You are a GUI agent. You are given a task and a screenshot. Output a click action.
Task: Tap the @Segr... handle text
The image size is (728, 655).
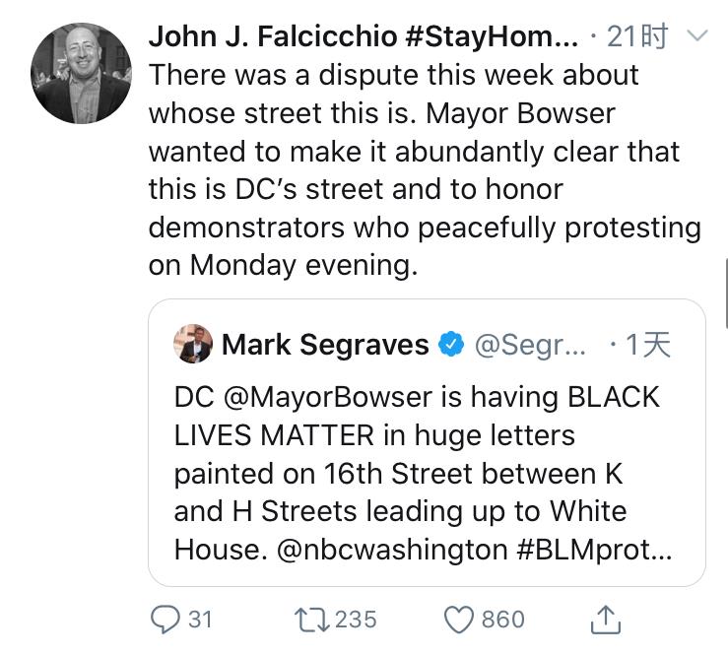point(531,344)
